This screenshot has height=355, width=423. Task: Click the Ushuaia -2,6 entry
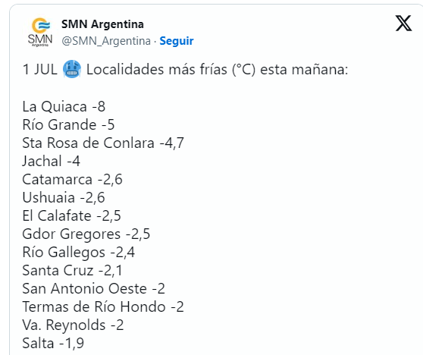64,198
